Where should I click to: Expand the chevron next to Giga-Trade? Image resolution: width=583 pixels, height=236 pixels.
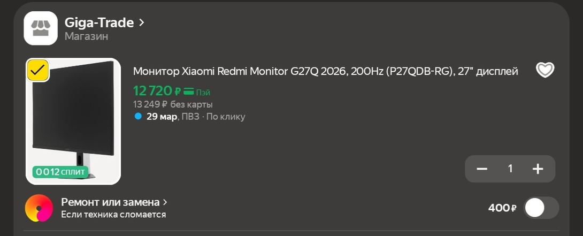click(142, 22)
